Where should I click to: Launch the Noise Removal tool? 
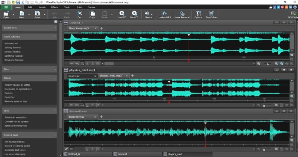point(182,14)
